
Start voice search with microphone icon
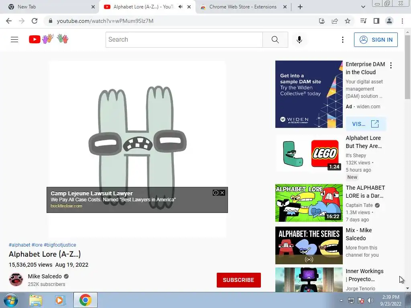299,40
